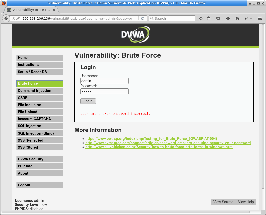Image resolution: width=266 pixels, height=215 pixels.
Task: Open SQL Injection page
Action: tap(40, 126)
